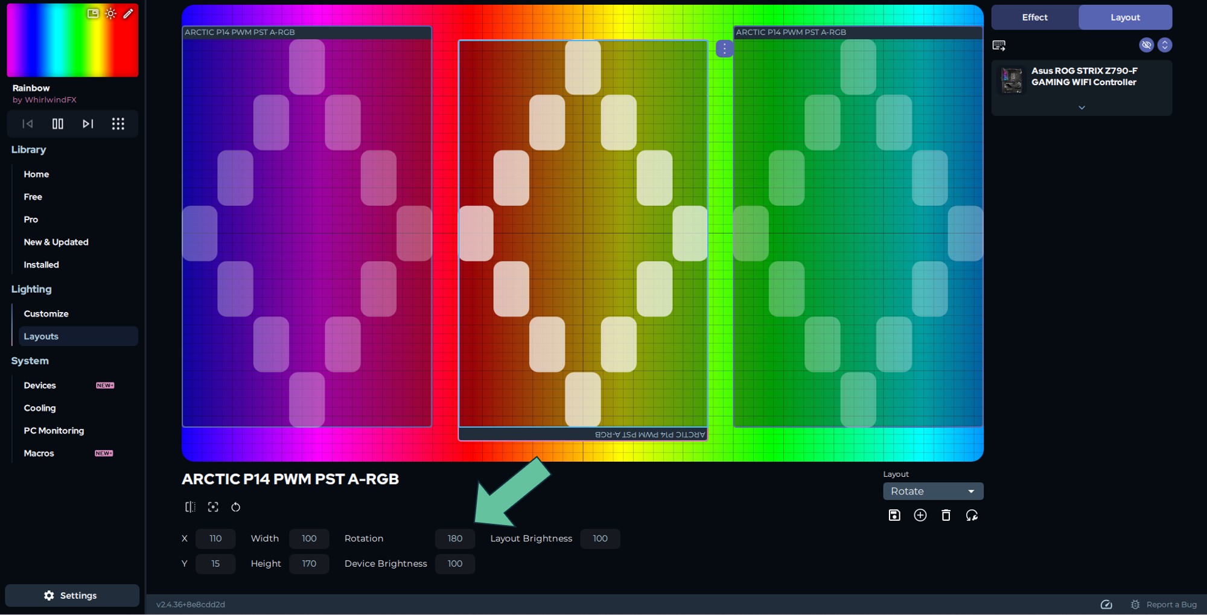
Task: Click the Report a Bug link
Action: pos(1171,604)
